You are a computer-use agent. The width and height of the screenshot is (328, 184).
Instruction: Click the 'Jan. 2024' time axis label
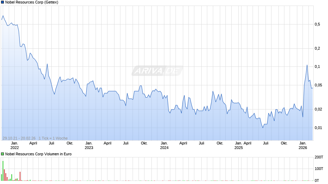pyautogui.click(x=164, y=146)
